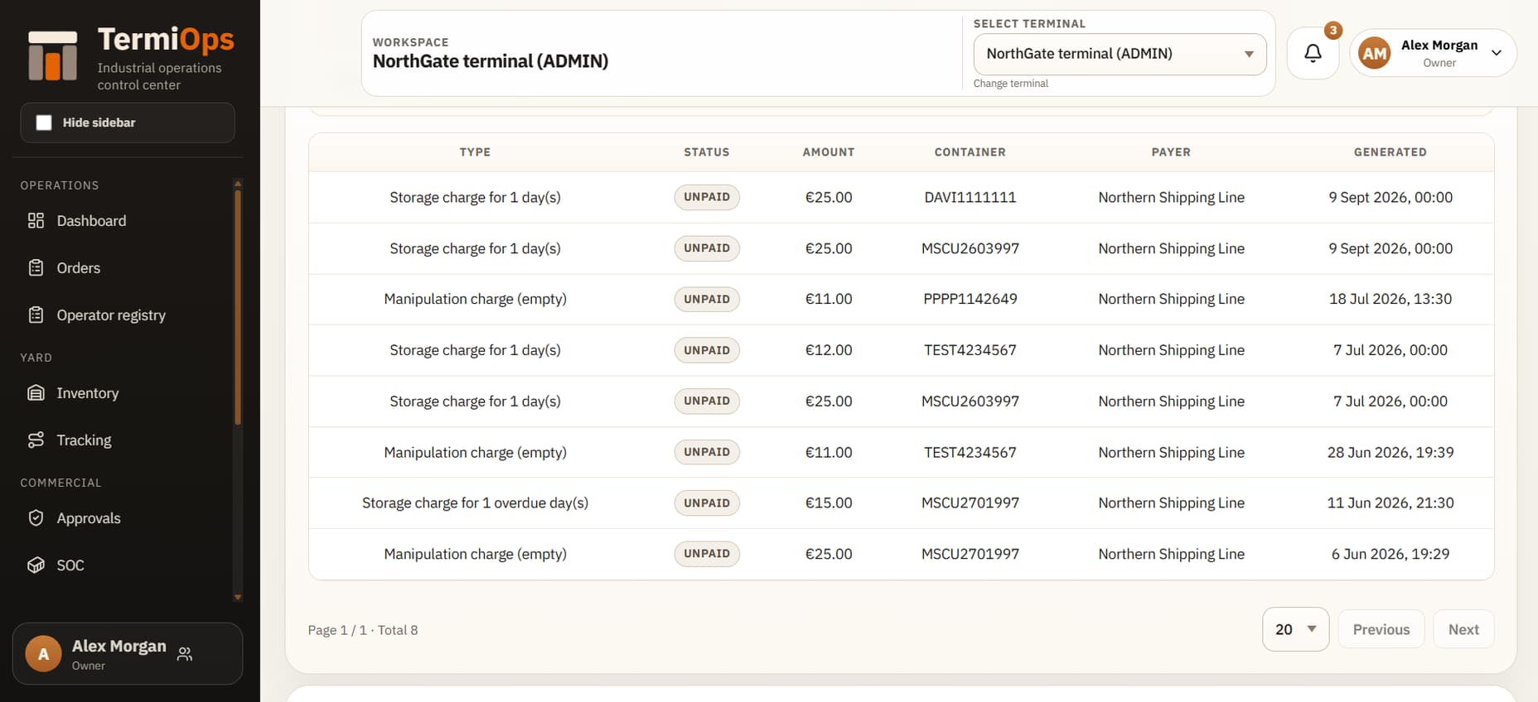This screenshot has width=1538, height=702.
Task: Click the sidebar scroll up arrow
Action: click(x=238, y=184)
